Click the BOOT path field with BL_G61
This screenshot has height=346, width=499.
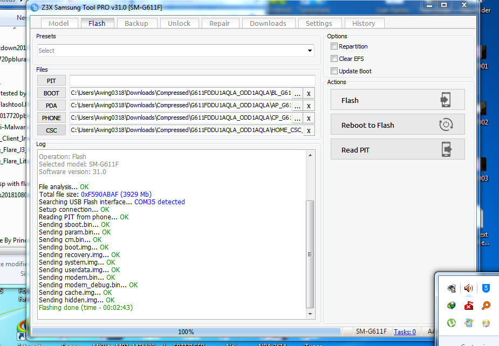pos(181,93)
